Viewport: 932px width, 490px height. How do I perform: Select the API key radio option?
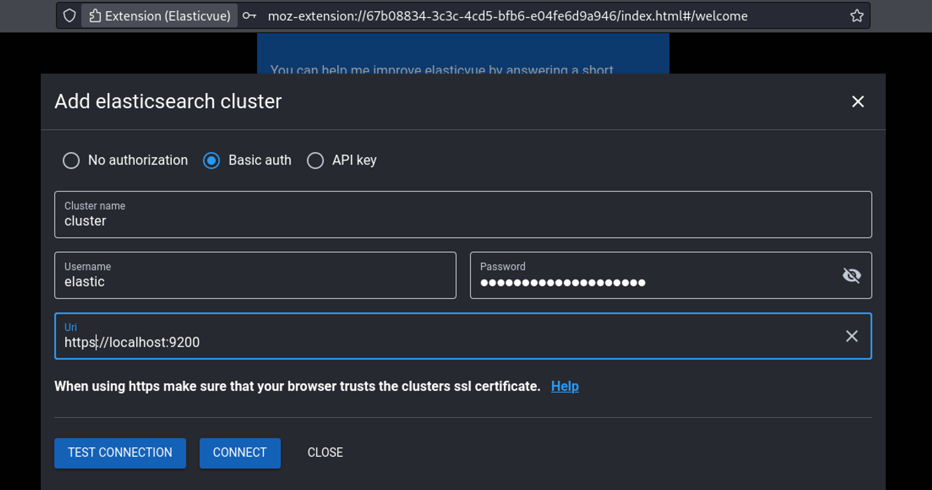(315, 161)
